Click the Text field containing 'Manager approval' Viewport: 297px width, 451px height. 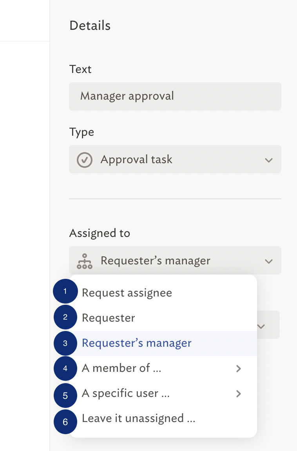click(x=175, y=96)
